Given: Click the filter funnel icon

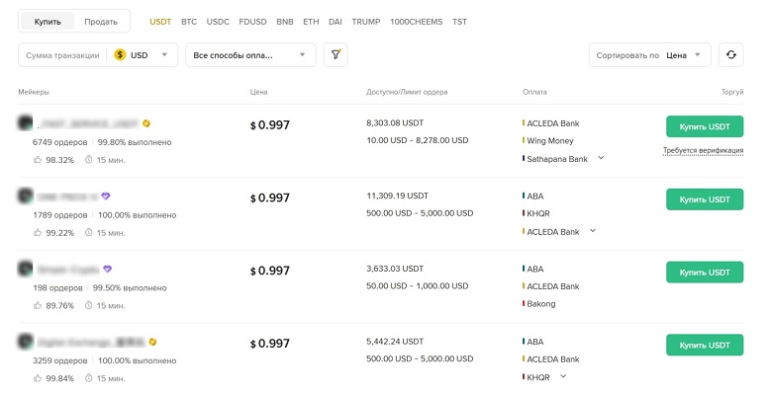Looking at the screenshot, I should (336, 54).
